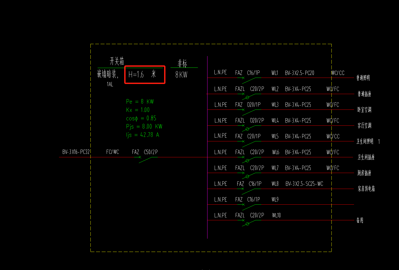The width and height of the screenshot is (399, 270).
Task: Click the WL3 circuit label
Action: 275,105
